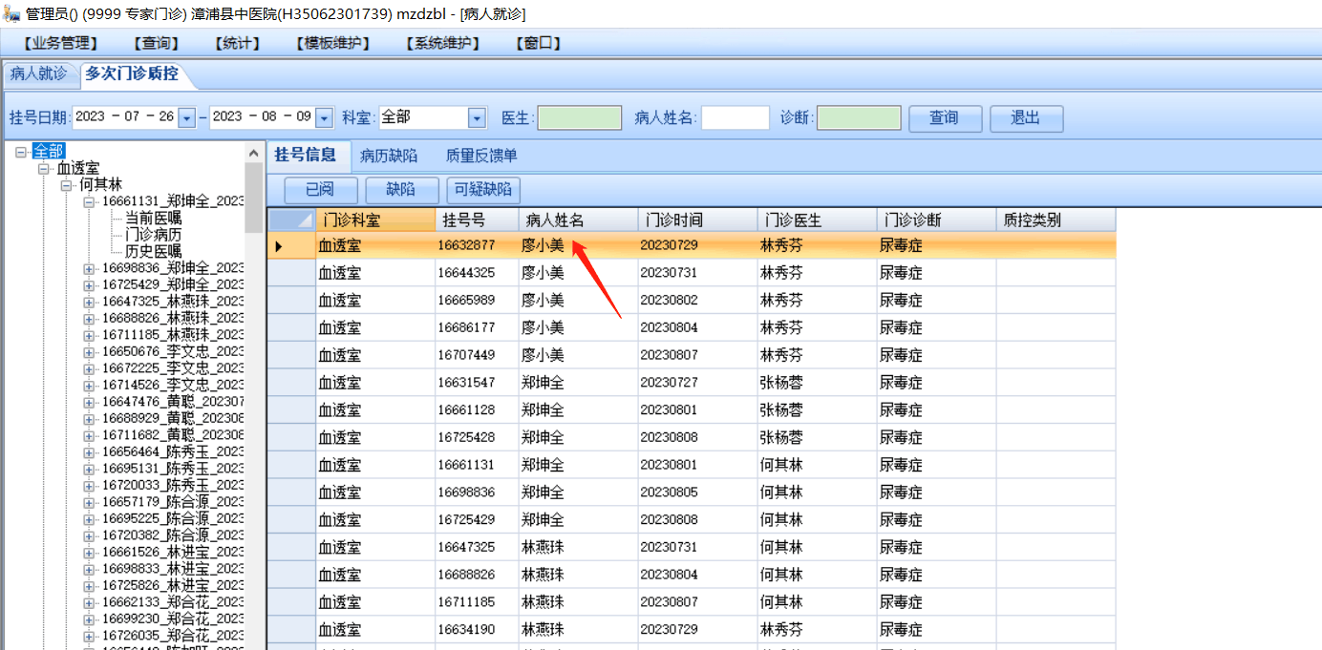Viewport: 1322px width, 650px height.
Task: Select registration number cell 16644325
Action: [x=477, y=273]
